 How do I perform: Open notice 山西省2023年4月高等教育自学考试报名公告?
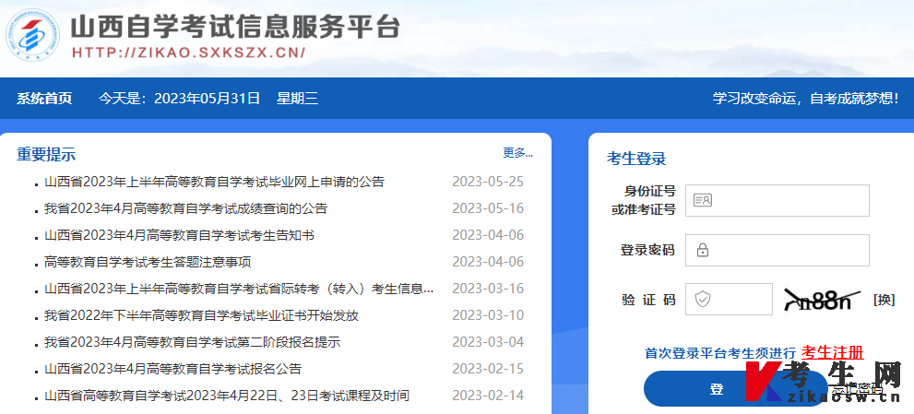click(x=173, y=369)
